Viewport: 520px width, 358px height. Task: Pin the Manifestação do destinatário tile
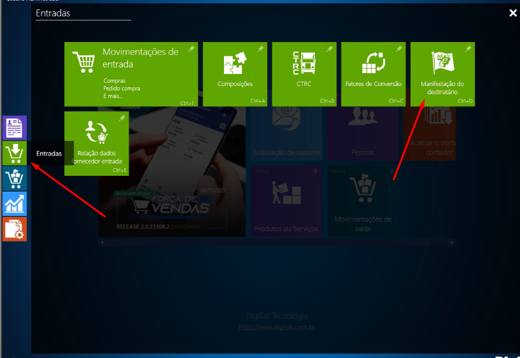tap(468, 49)
